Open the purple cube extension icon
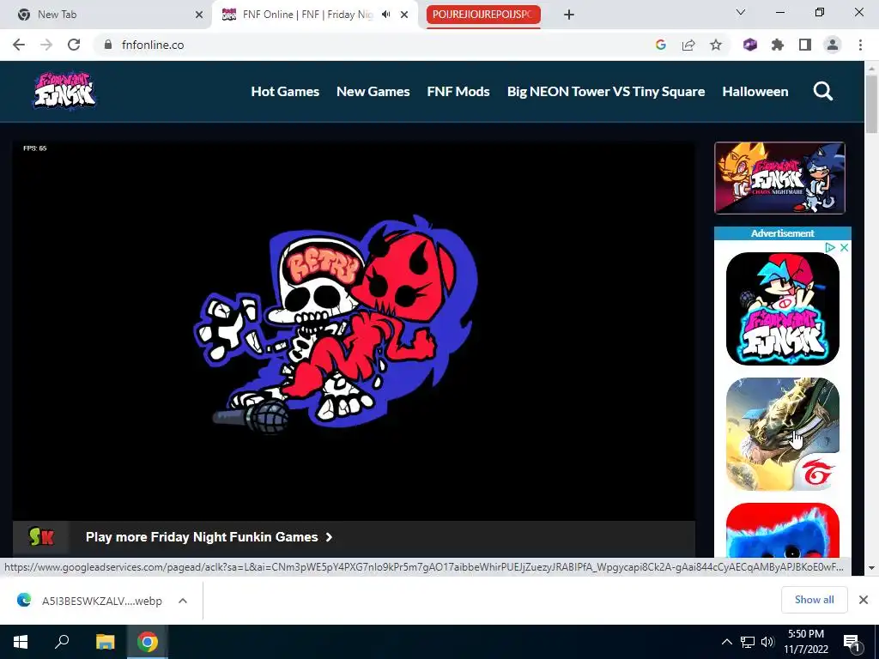This screenshot has height=659, width=879. [x=750, y=45]
